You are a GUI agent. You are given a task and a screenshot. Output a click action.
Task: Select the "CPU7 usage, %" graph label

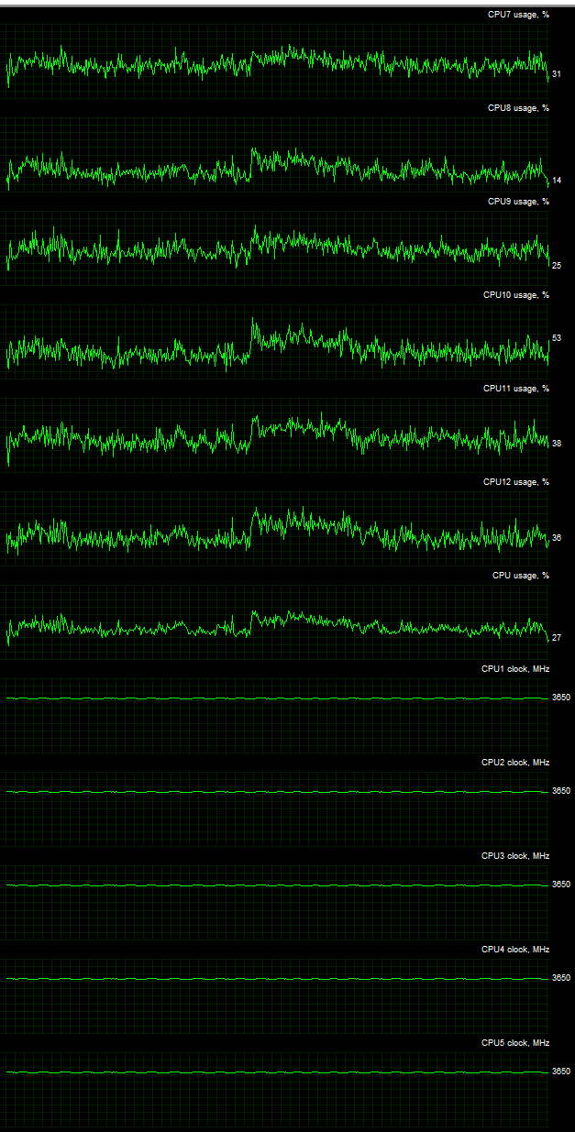click(x=518, y=15)
